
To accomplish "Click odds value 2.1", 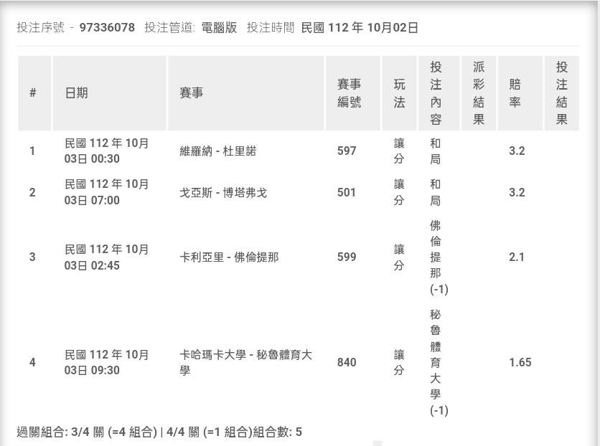I will [x=517, y=257].
